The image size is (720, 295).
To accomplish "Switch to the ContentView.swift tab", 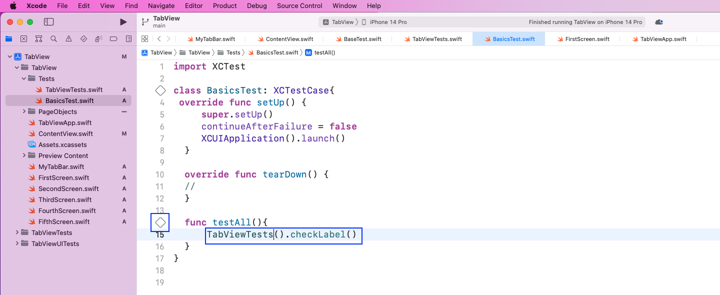I will [285, 39].
